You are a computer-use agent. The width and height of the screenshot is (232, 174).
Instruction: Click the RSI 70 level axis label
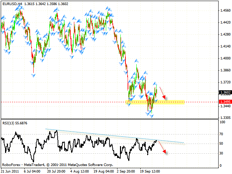click(x=220, y=134)
